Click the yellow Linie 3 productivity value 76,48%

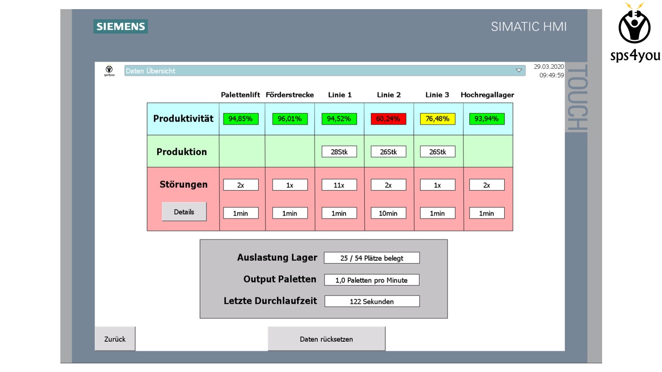[x=438, y=119]
